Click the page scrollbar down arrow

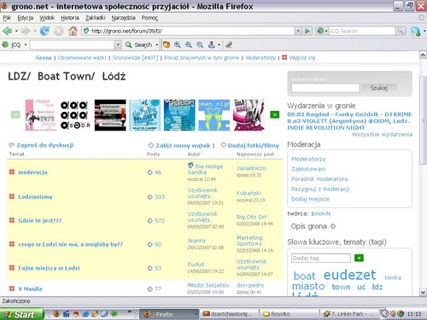(423, 292)
